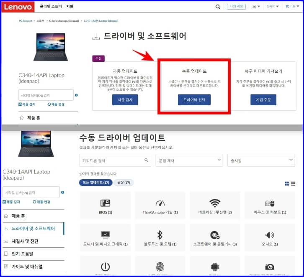Open 가이드 및 매뉴얼 sidebar item
The image size is (304, 277).
(x=33, y=267)
